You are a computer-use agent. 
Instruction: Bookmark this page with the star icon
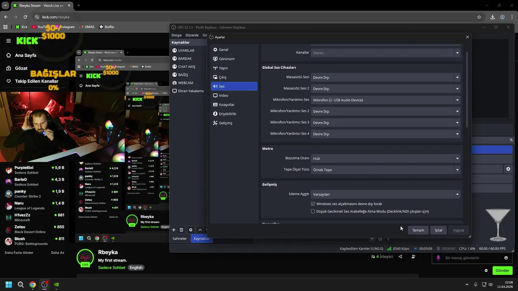479,17
